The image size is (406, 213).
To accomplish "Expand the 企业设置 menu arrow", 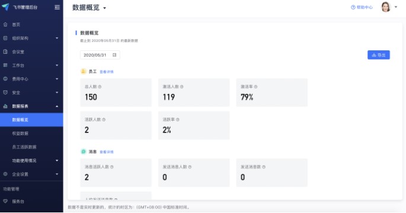I will [57, 174].
